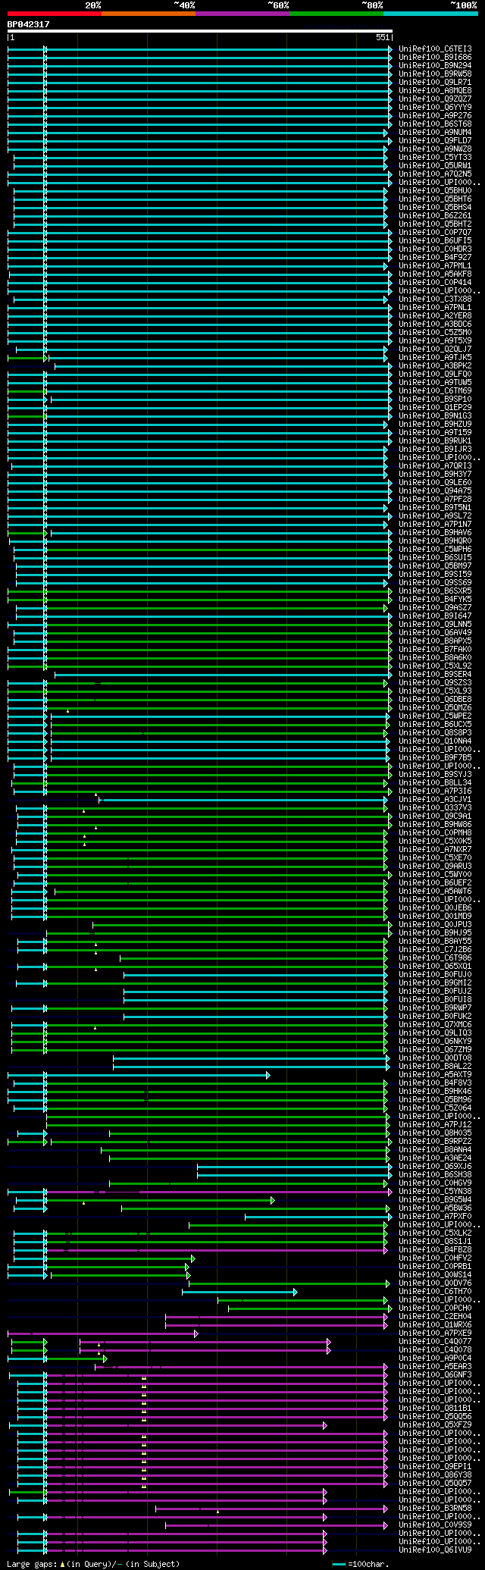Viewport: 485px width, 1570px height.
Task: Open hit UniRef100_B9N294
Action: click(x=435, y=66)
